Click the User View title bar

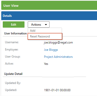tap(49, 5)
